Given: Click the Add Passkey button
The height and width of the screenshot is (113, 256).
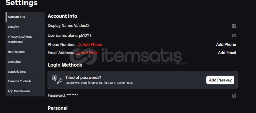Looking at the screenshot, I should click(220, 80).
